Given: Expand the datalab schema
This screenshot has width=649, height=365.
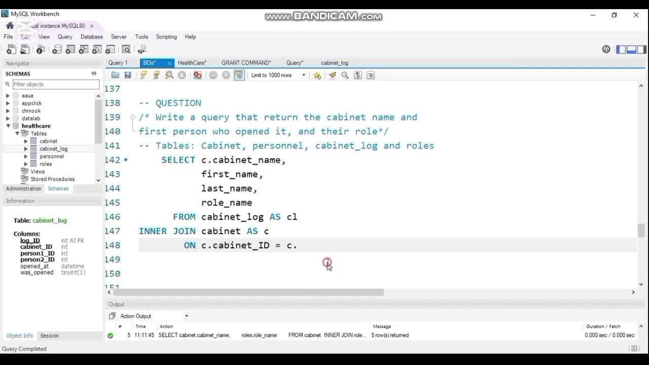Looking at the screenshot, I should pos(8,118).
